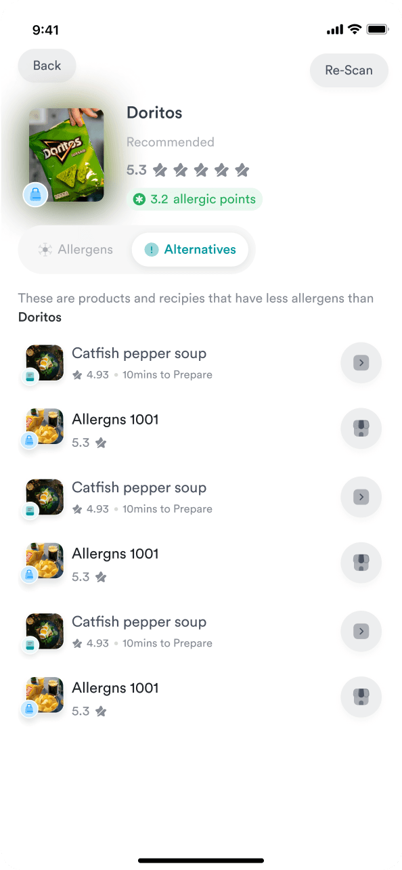
Task: Select the Alternatives tab
Action: pos(190,249)
